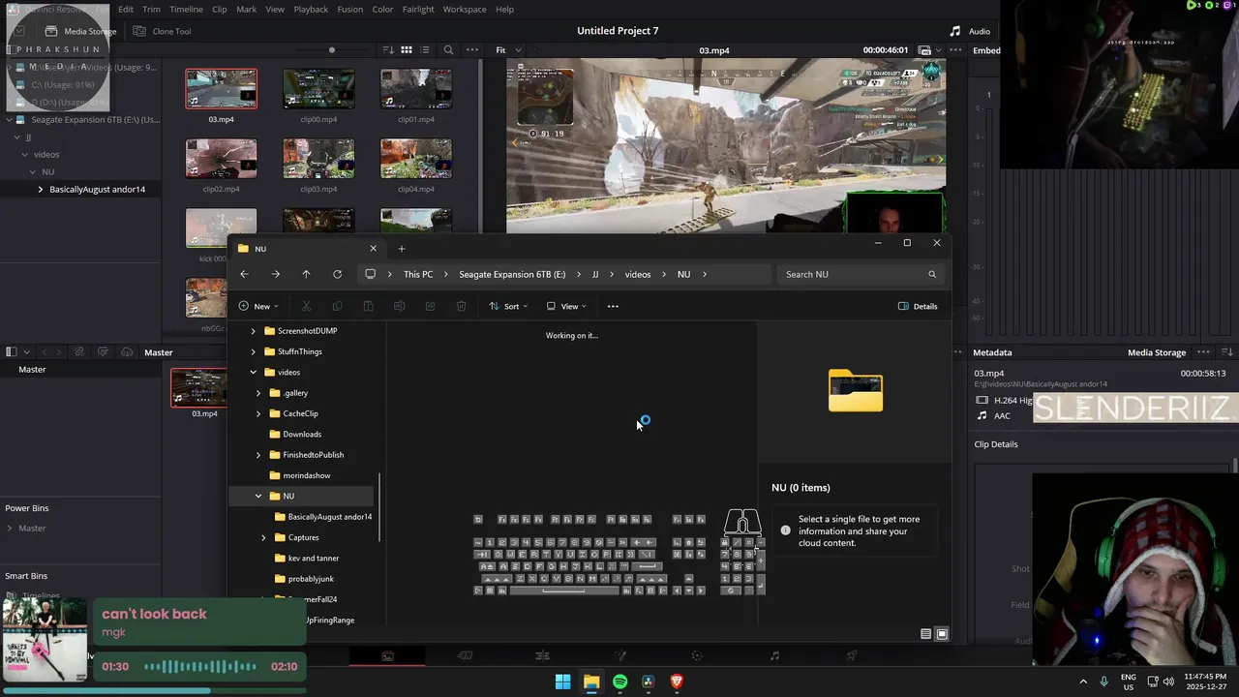Expand BasicallyAugust andor14 in Media Storage
Screen dimensions: 1239x697
[40, 190]
